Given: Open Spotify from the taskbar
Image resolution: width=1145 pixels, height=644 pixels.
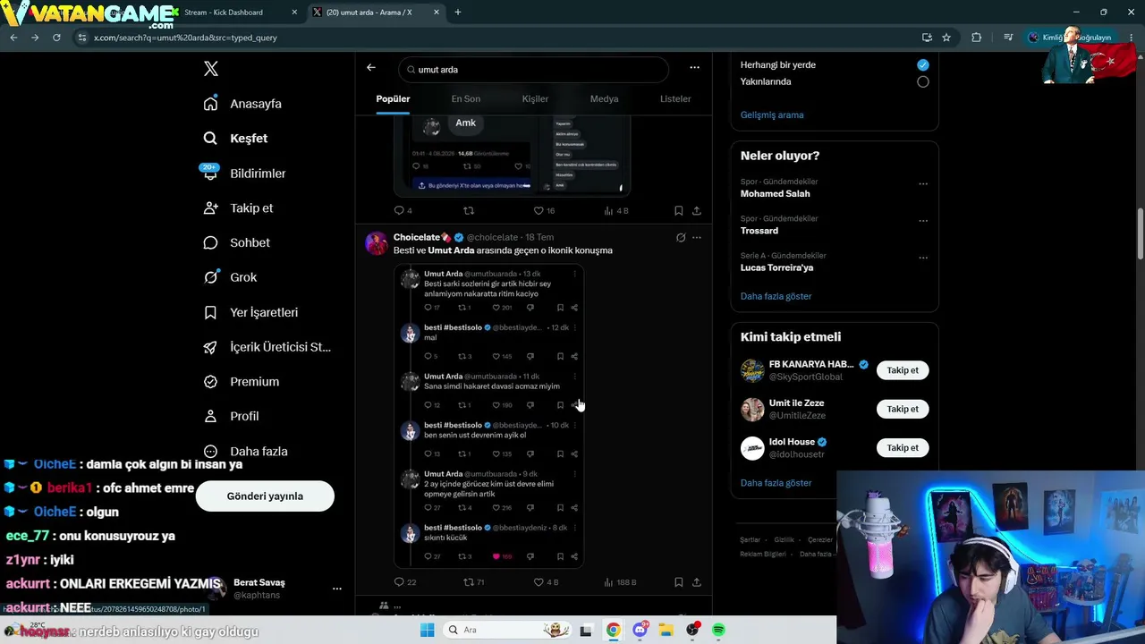Looking at the screenshot, I should tap(718, 630).
